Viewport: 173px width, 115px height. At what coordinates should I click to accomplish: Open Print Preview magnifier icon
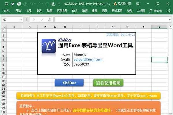click(x=53, y=4)
